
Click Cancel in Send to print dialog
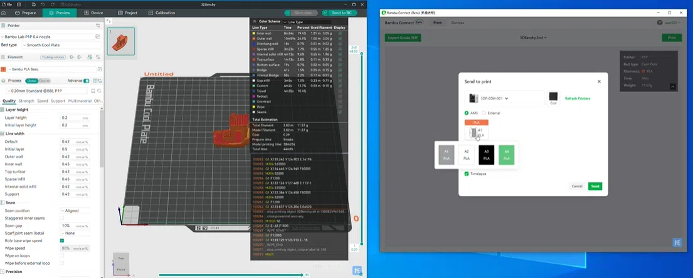pos(577,186)
